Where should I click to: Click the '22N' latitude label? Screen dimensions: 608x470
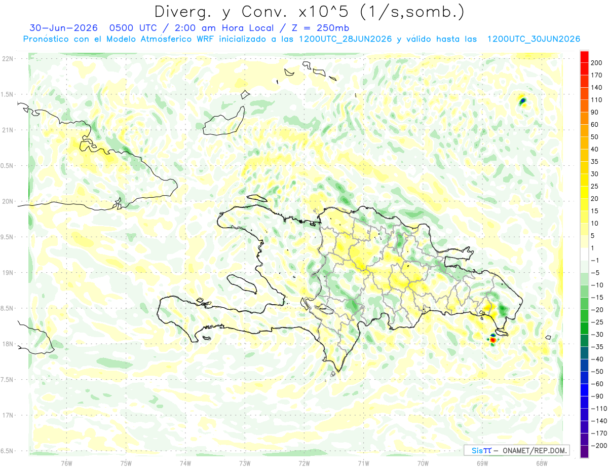click(x=9, y=59)
